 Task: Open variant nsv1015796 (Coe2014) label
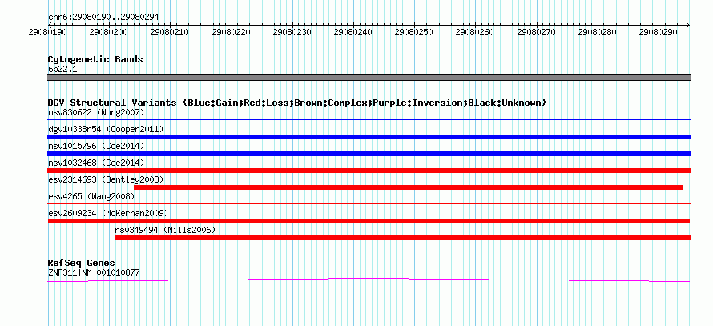point(96,146)
